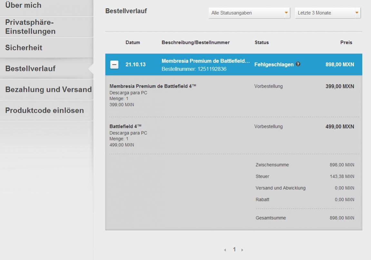Click the Fehlgeschlagen status label
The height and width of the screenshot is (260, 371).
tap(274, 64)
